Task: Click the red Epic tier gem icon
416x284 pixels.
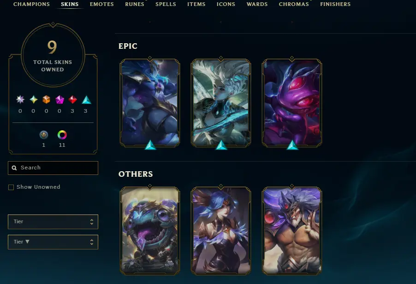Action: click(x=72, y=99)
